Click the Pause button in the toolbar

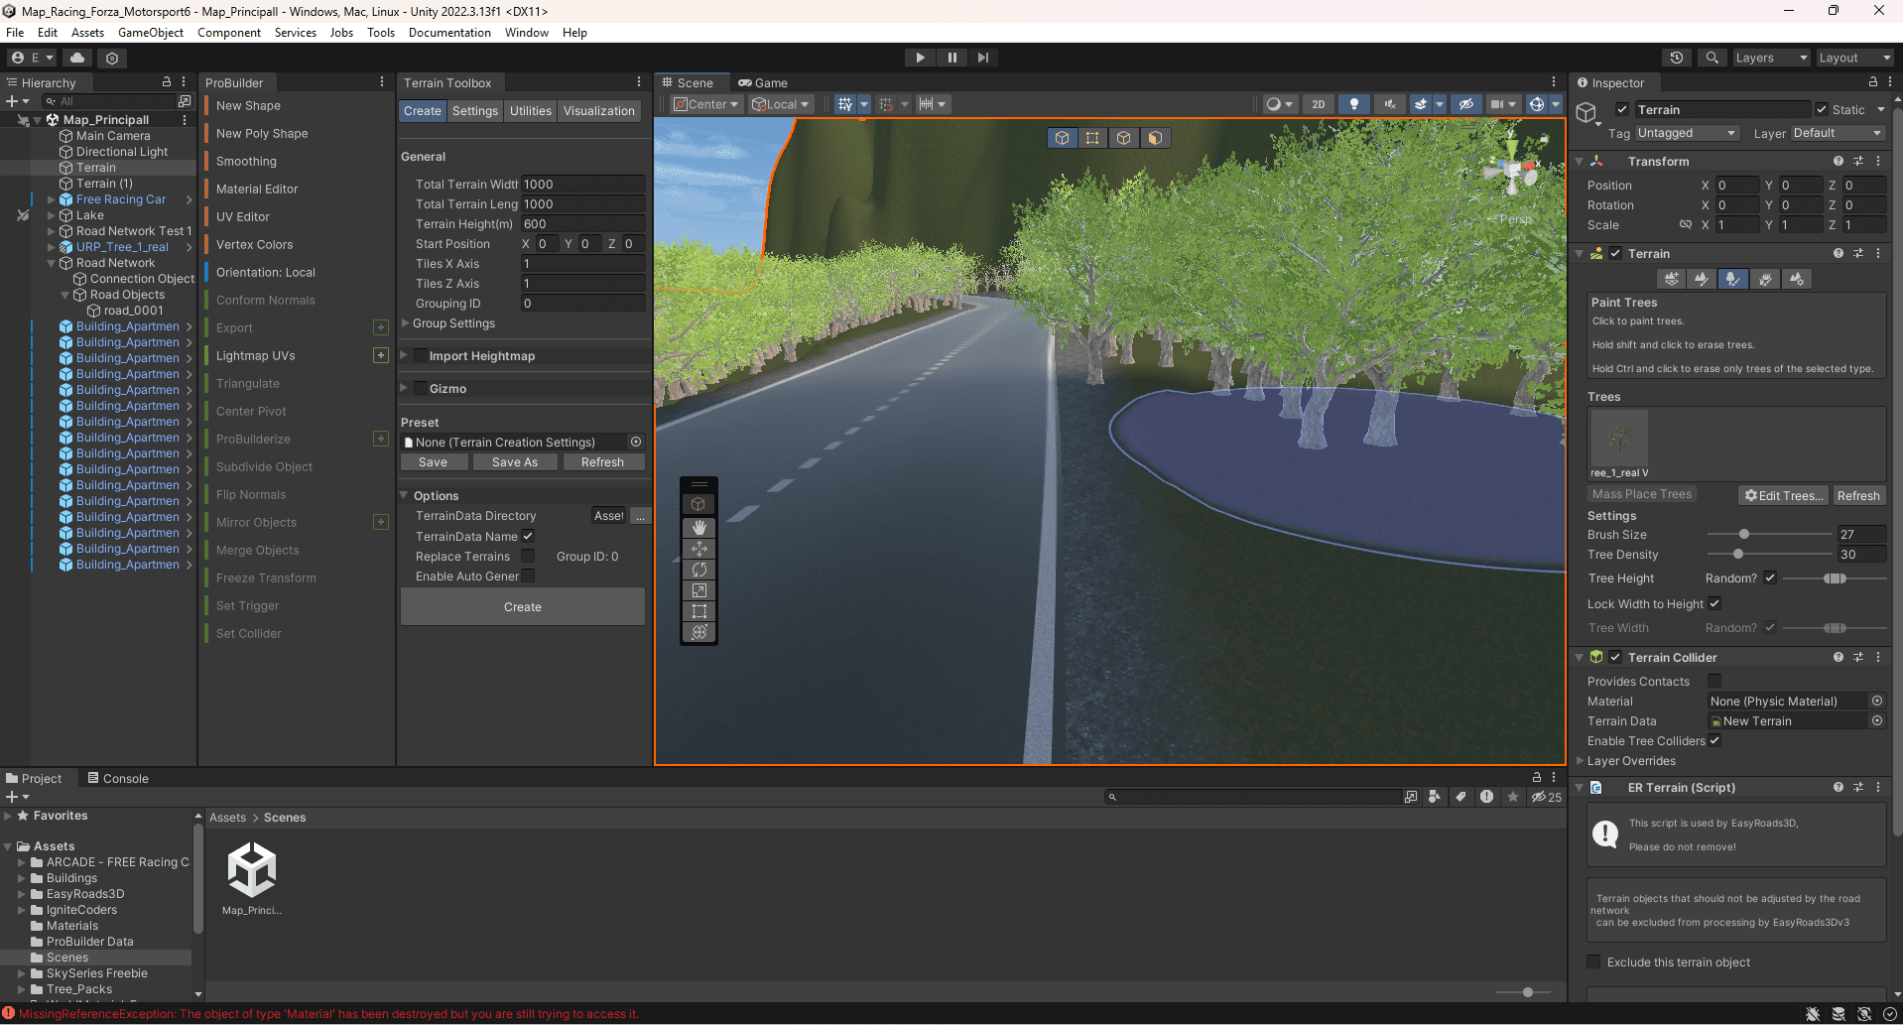point(951,58)
